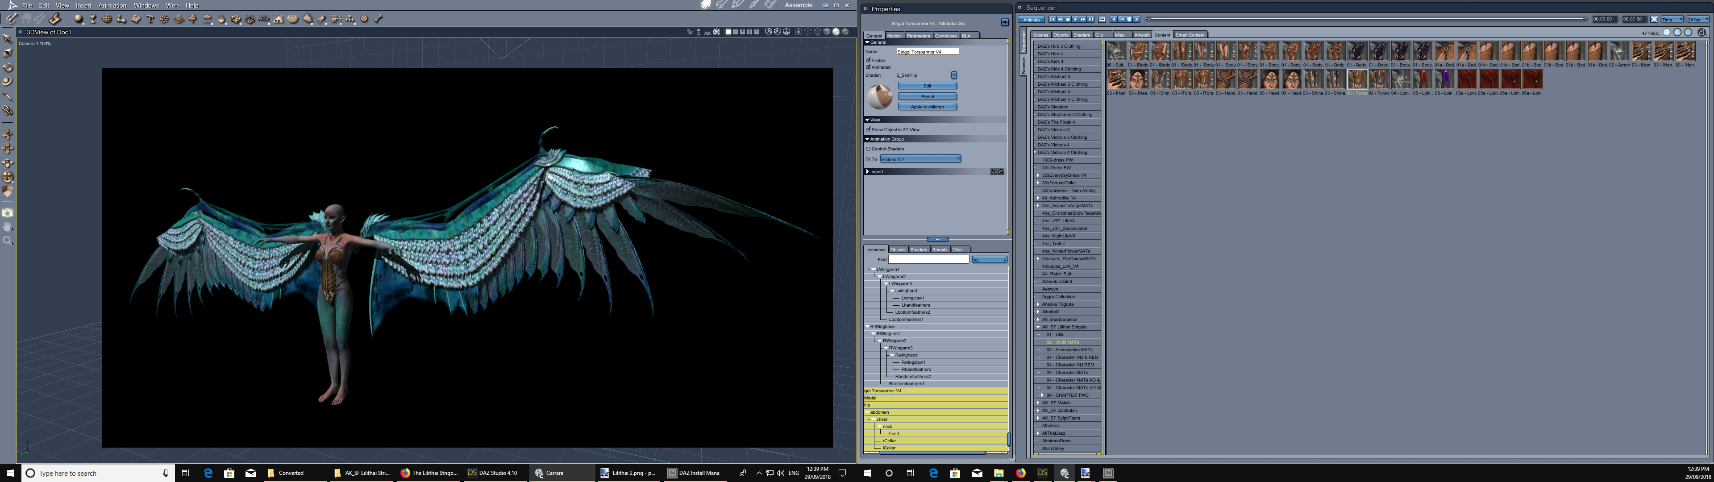This screenshot has height=482, width=1714.
Task: Click the Bone tool icon in the top toolbar
Action: (379, 19)
